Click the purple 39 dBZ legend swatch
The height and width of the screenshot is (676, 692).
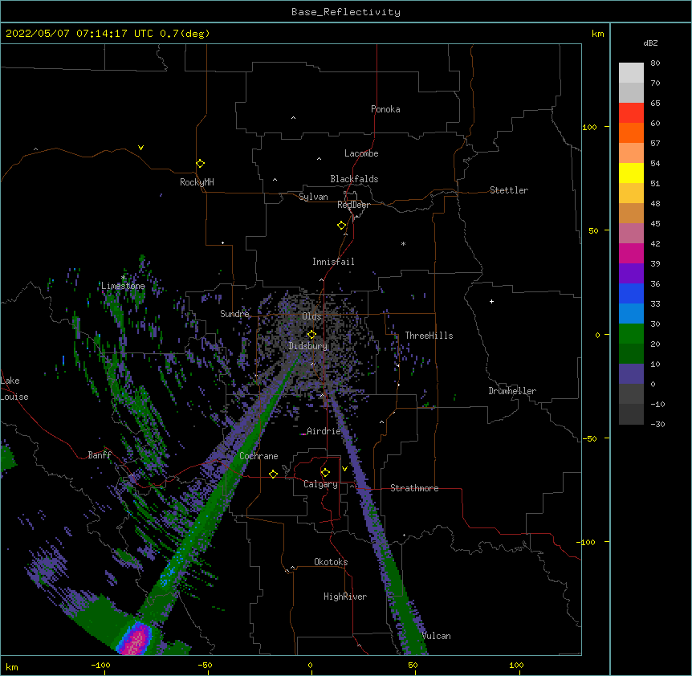(631, 273)
